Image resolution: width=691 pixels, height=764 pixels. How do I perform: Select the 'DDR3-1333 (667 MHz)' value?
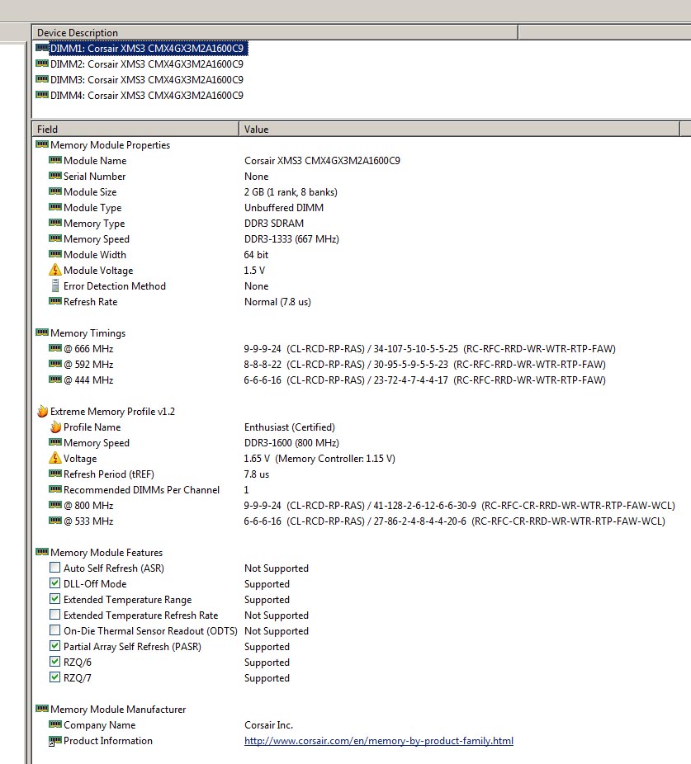click(291, 239)
